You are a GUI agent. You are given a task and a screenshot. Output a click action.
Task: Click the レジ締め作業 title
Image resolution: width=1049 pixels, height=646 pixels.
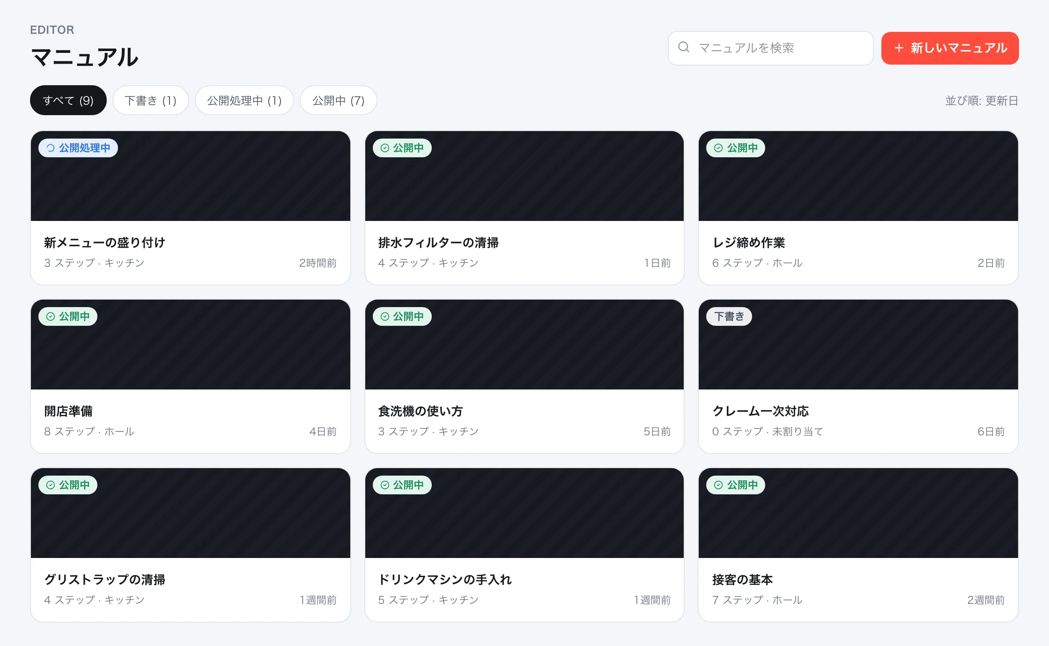748,242
